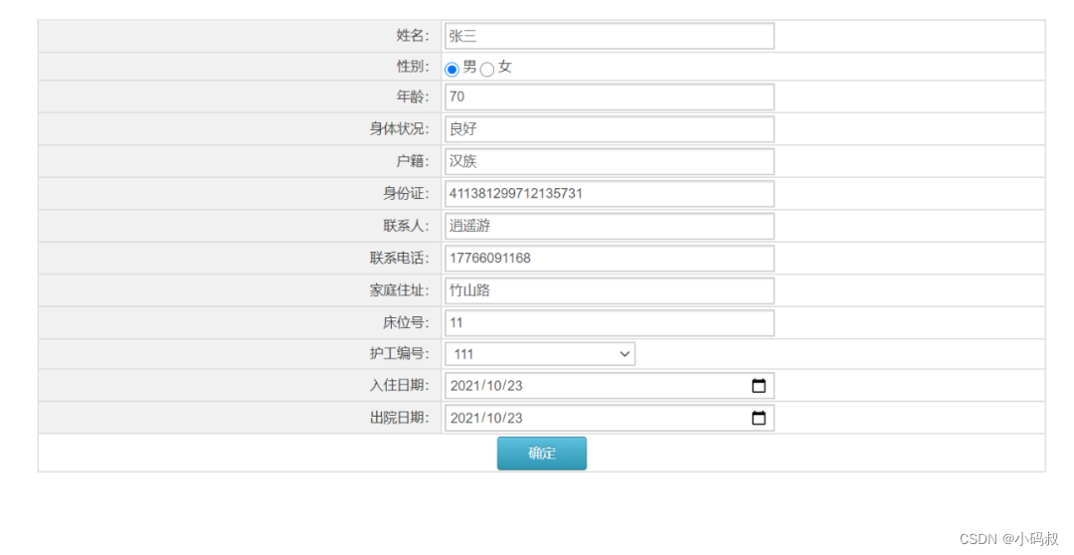The height and width of the screenshot is (555, 1074).
Task: Focus the 姓名 input field
Action: click(x=610, y=37)
